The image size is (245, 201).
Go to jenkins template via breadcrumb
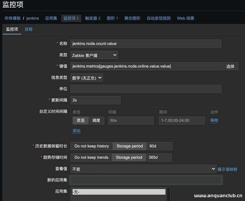[x=33, y=18]
